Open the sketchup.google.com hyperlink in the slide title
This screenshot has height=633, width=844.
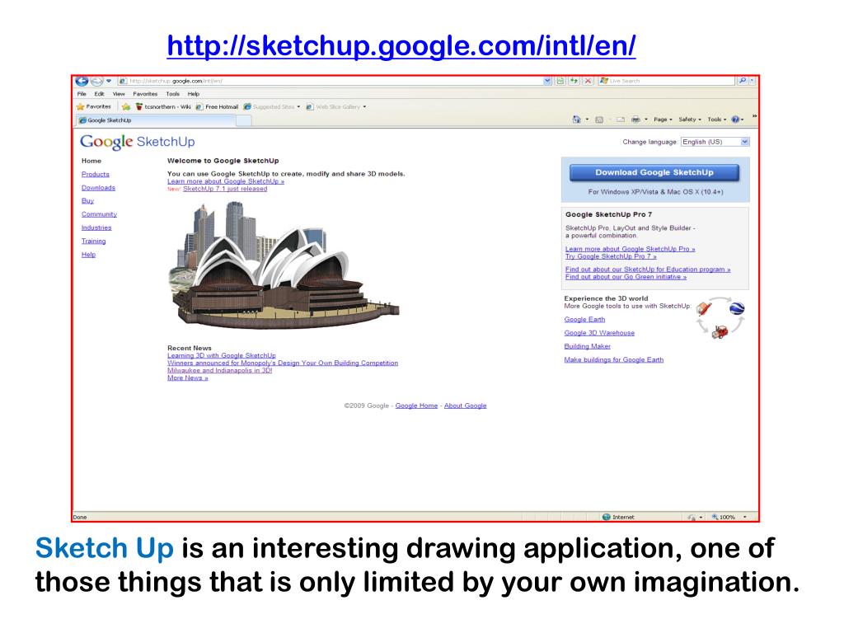tap(401, 46)
